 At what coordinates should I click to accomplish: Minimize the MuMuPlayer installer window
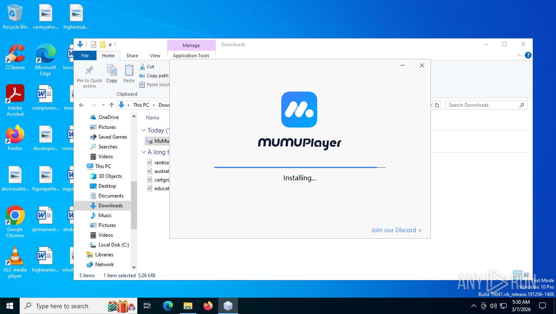(x=403, y=65)
